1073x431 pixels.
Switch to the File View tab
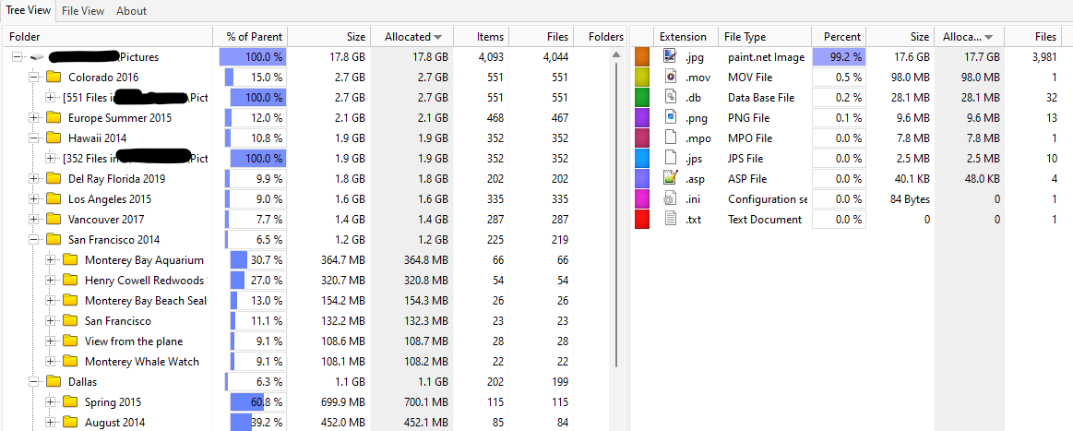click(x=83, y=11)
